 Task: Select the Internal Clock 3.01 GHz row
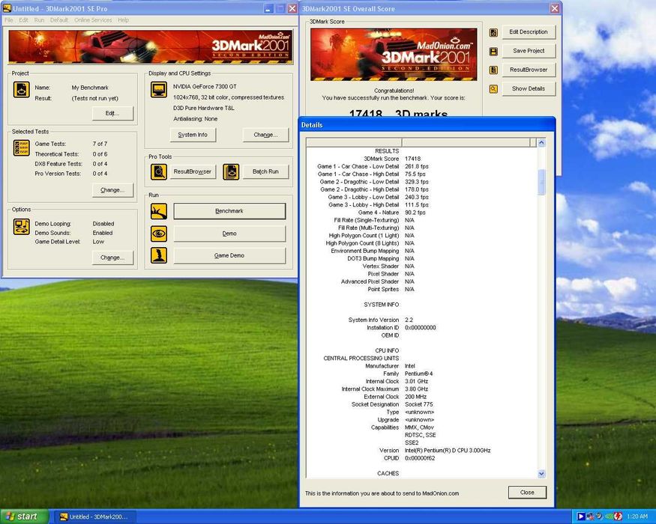tap(421, 382)
